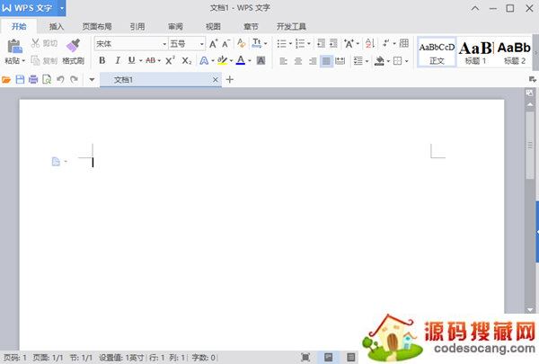Decrease font size with A- icon
This screenshot has height=364, width=539.
(225, 44)
